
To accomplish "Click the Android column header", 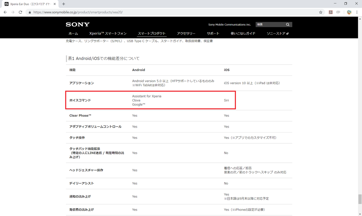I will 139,70.
